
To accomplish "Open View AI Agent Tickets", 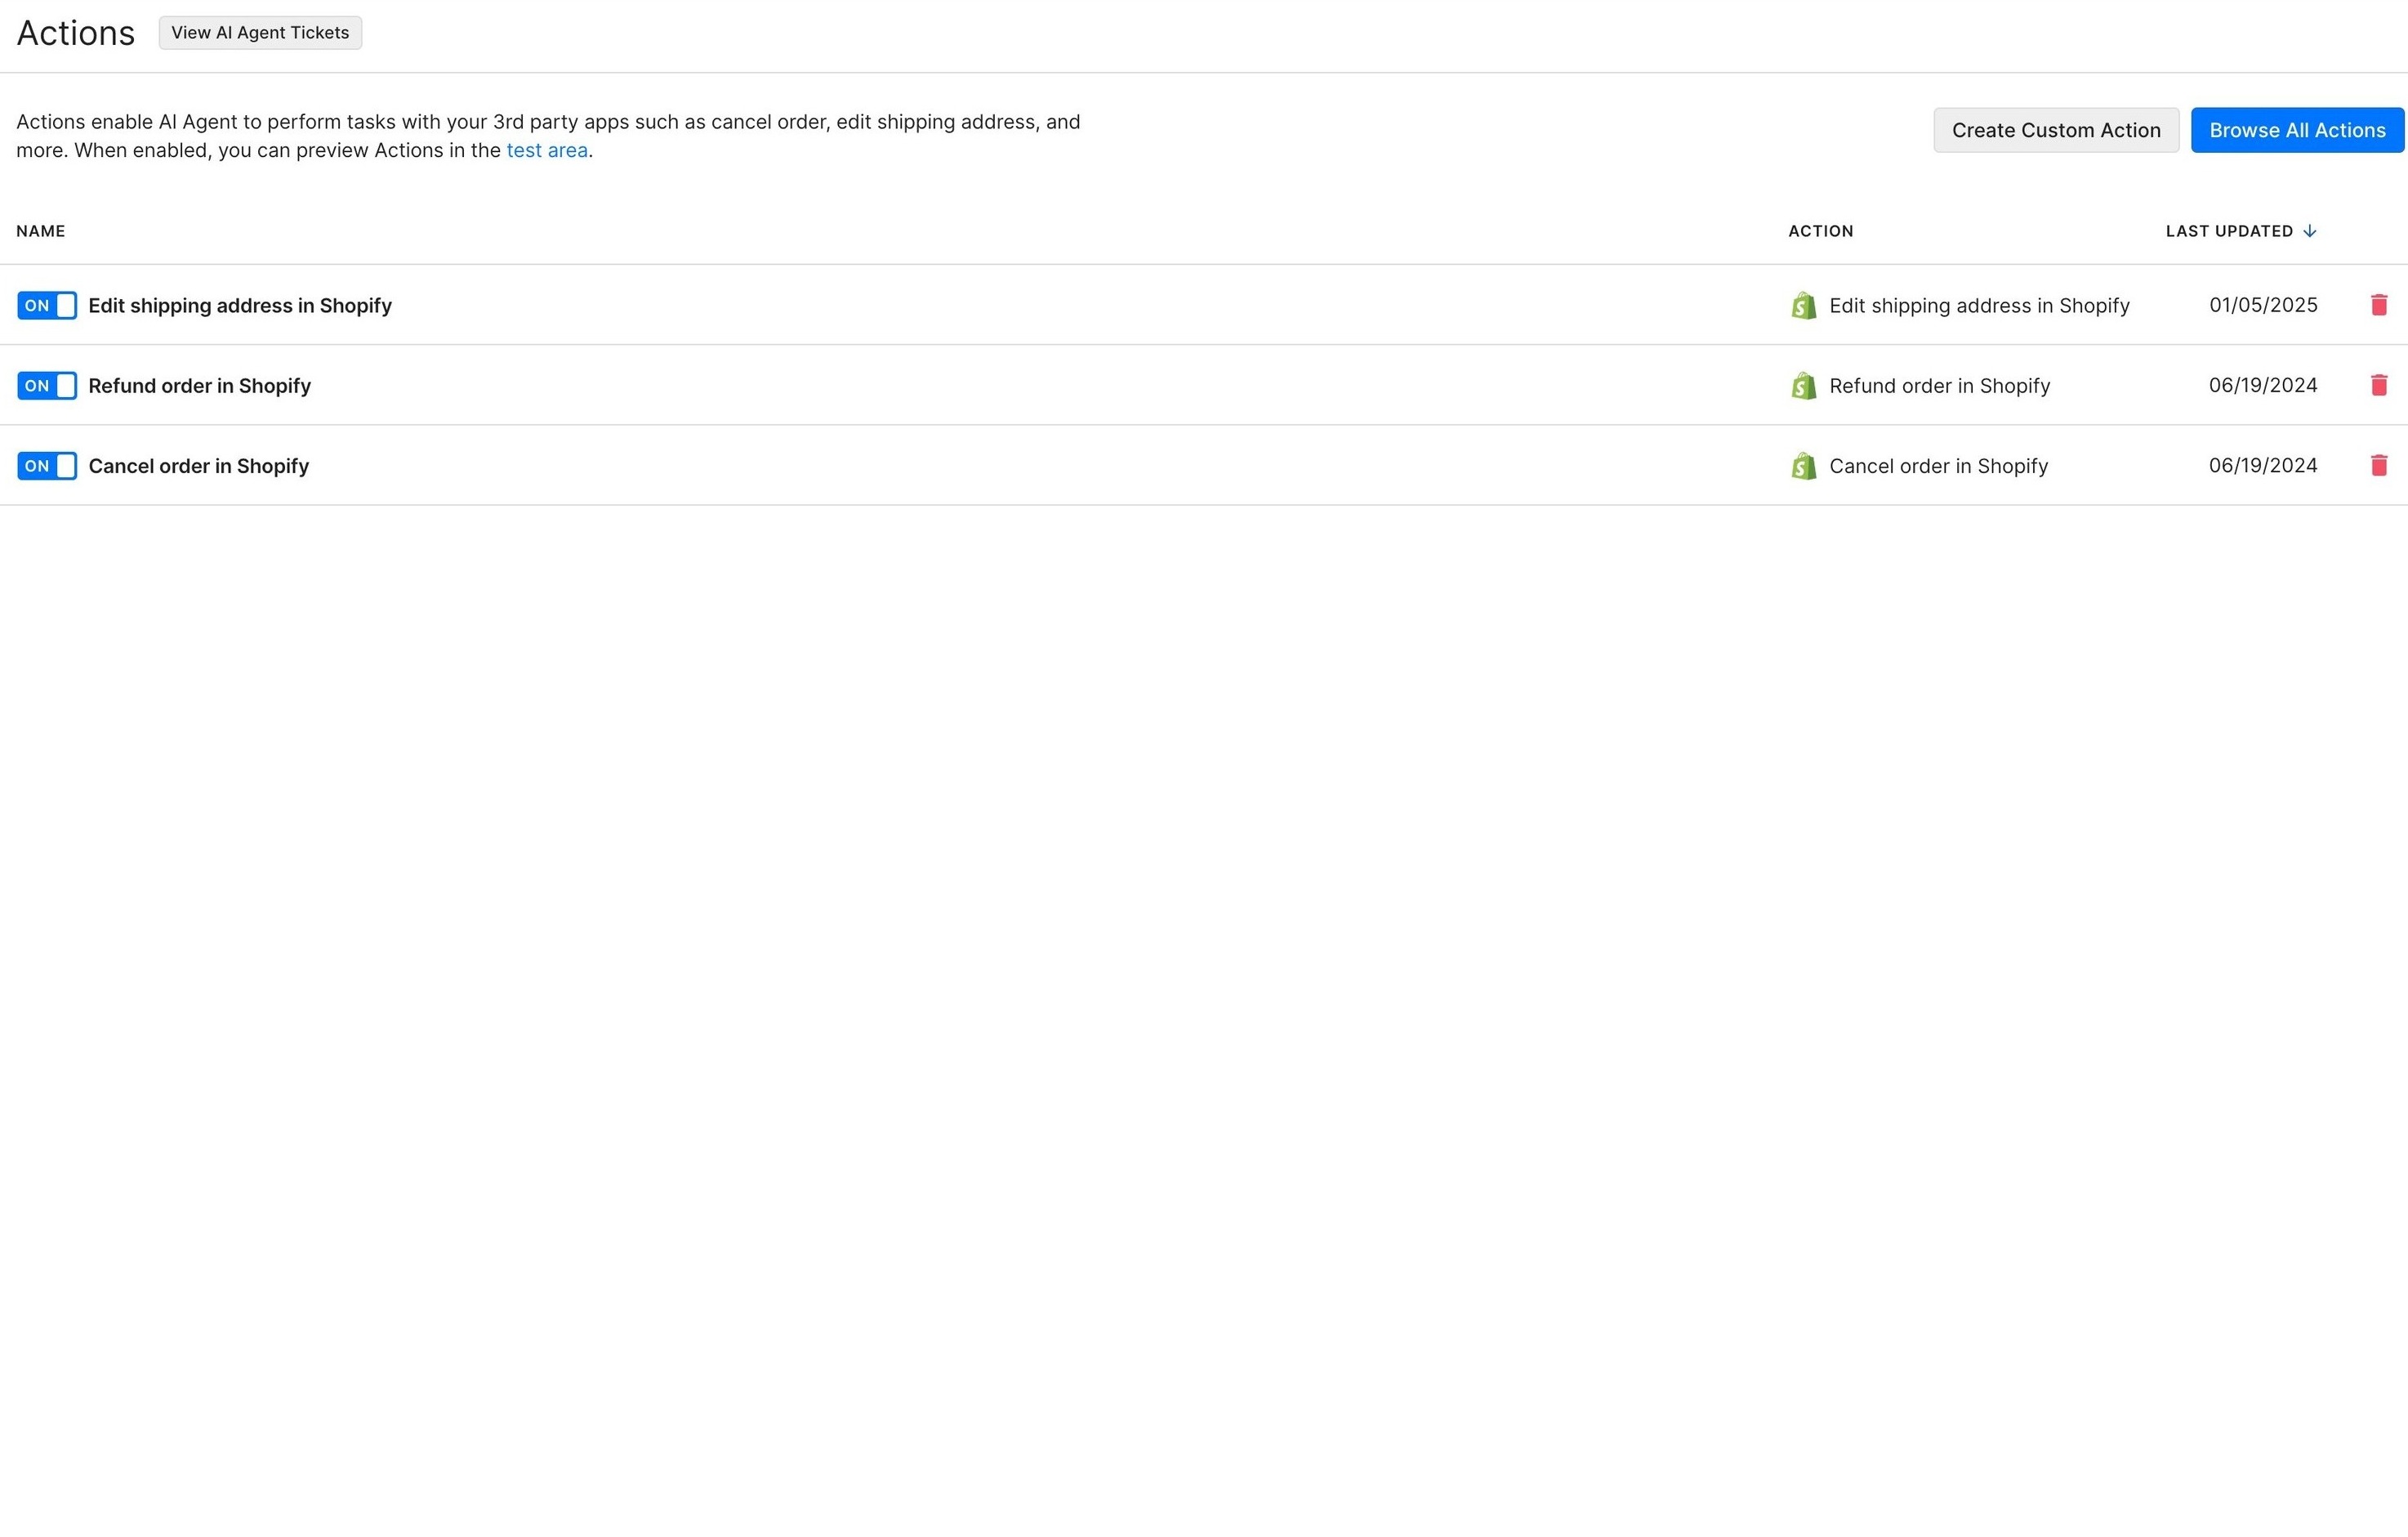I will 260,33.
